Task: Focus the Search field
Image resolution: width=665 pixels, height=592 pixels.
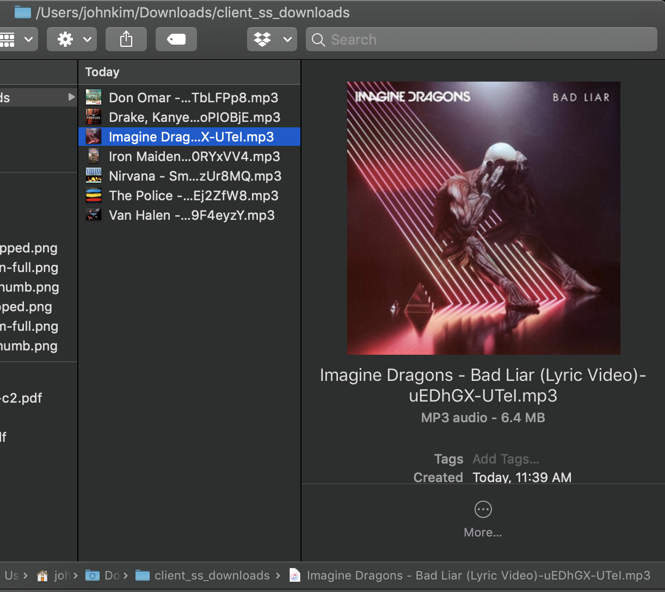Action: pyautogui.click(x=482, y=40)
